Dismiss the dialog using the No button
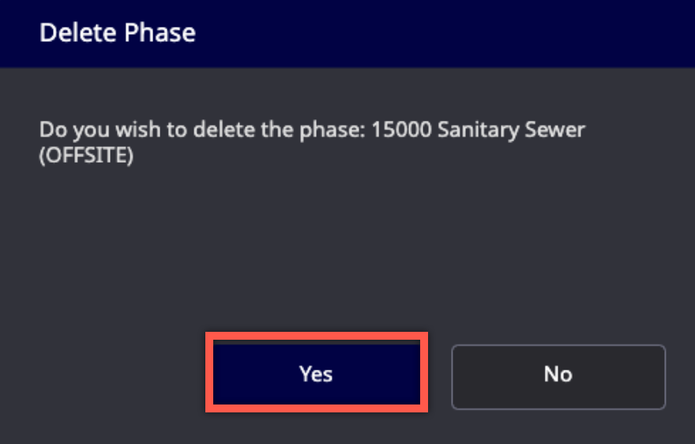 (x=558, y=374)
